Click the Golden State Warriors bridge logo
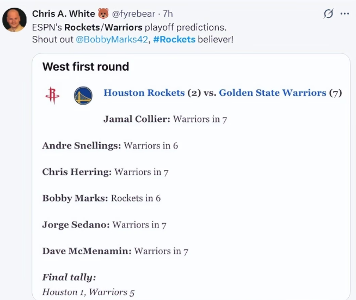Screen dimensions: 356x300 pyautogui.click(x=83, y=96)
